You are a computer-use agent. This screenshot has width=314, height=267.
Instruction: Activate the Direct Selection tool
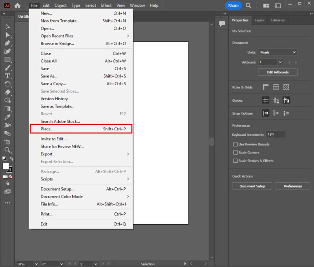7,35
